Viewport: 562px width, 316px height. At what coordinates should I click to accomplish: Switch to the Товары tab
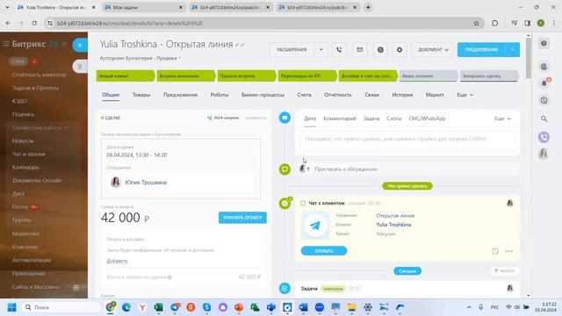point(141,95)
